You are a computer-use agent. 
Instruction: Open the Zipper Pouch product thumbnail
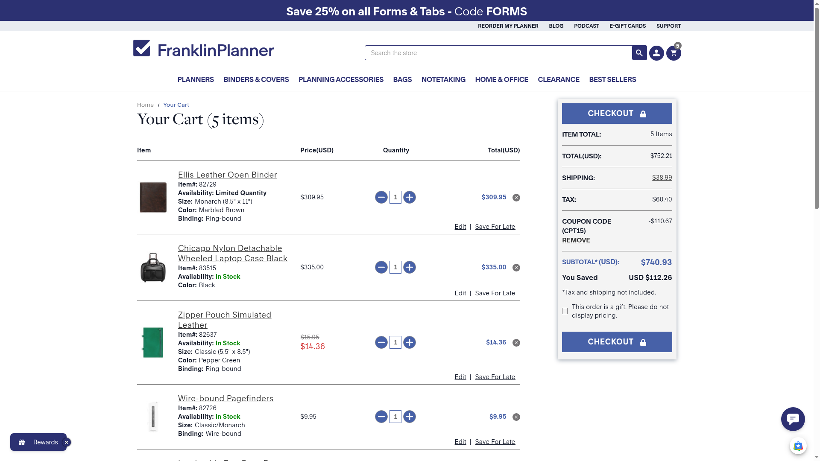point(153,342)
